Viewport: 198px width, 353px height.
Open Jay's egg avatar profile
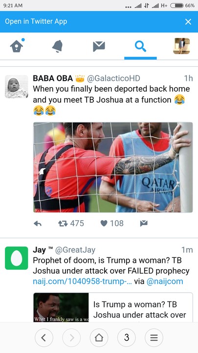click(x=17, y=258)
